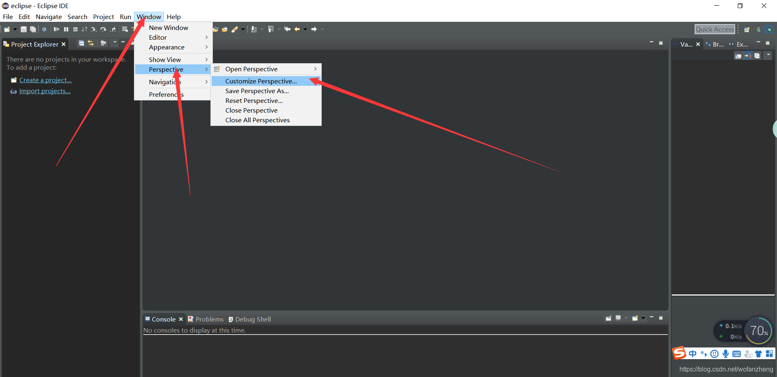
Task: Expand the Editor submenu
Action: coord(172,37)
